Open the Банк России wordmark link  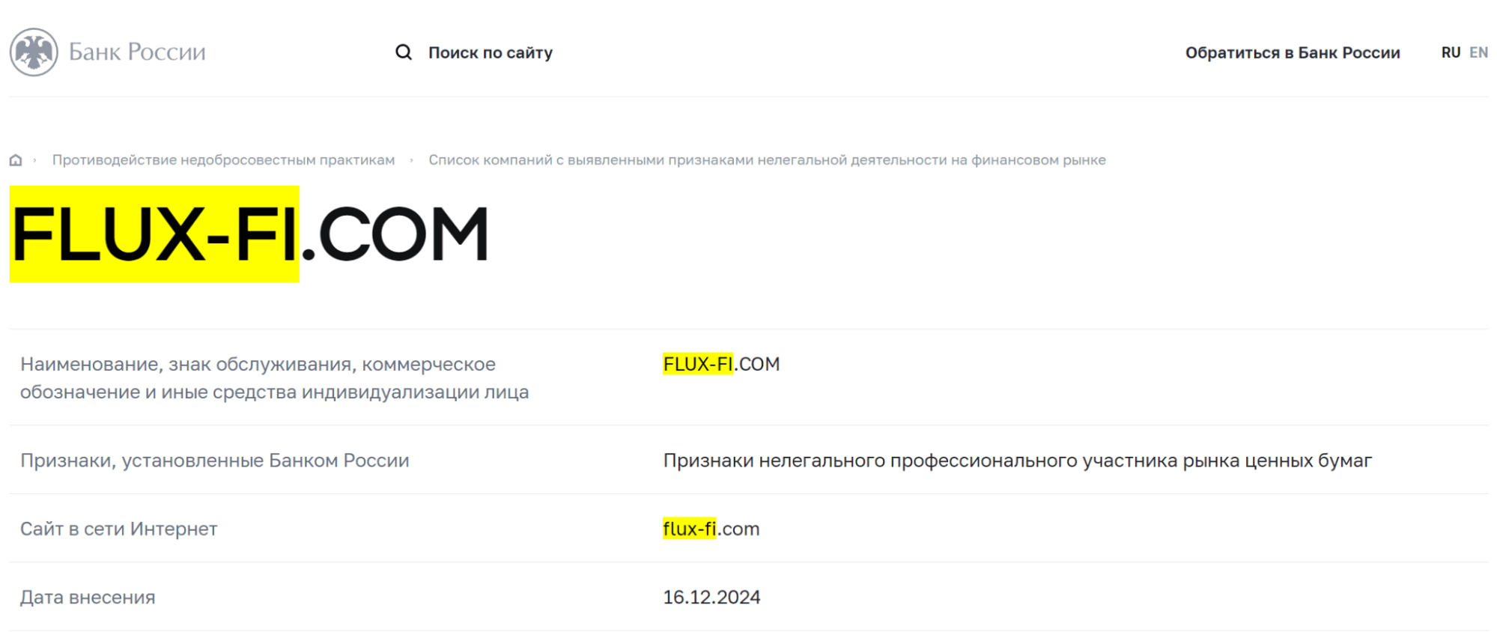pyautogui.click(x=137, y=52)
